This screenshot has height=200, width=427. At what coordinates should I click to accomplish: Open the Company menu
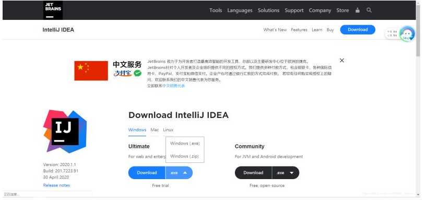[x=320, y=10]
